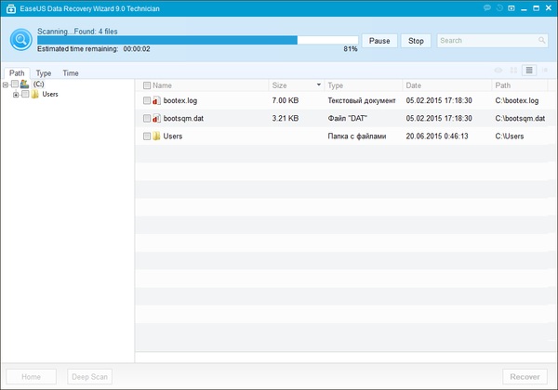Image resolution: width=558 pixels, height=390 pixels.
Task: Minimize the Data Recovery Wizard window
Action: (524, 8)
